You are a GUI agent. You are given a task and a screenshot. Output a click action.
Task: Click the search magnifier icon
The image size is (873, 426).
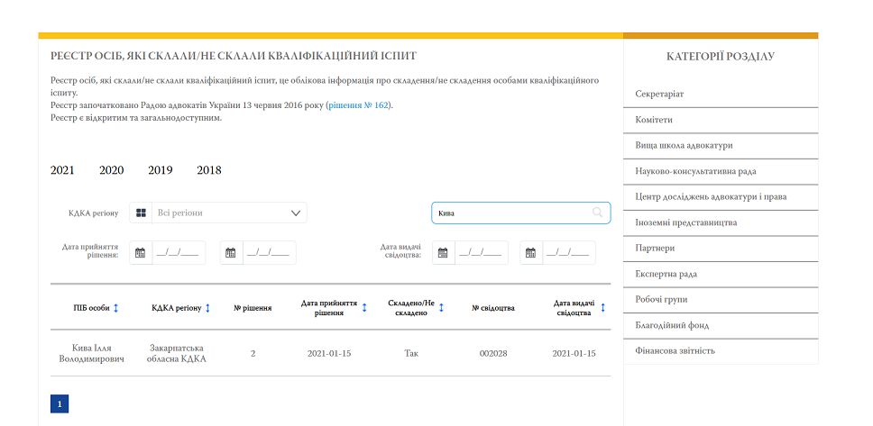click(x=597, y=213)
